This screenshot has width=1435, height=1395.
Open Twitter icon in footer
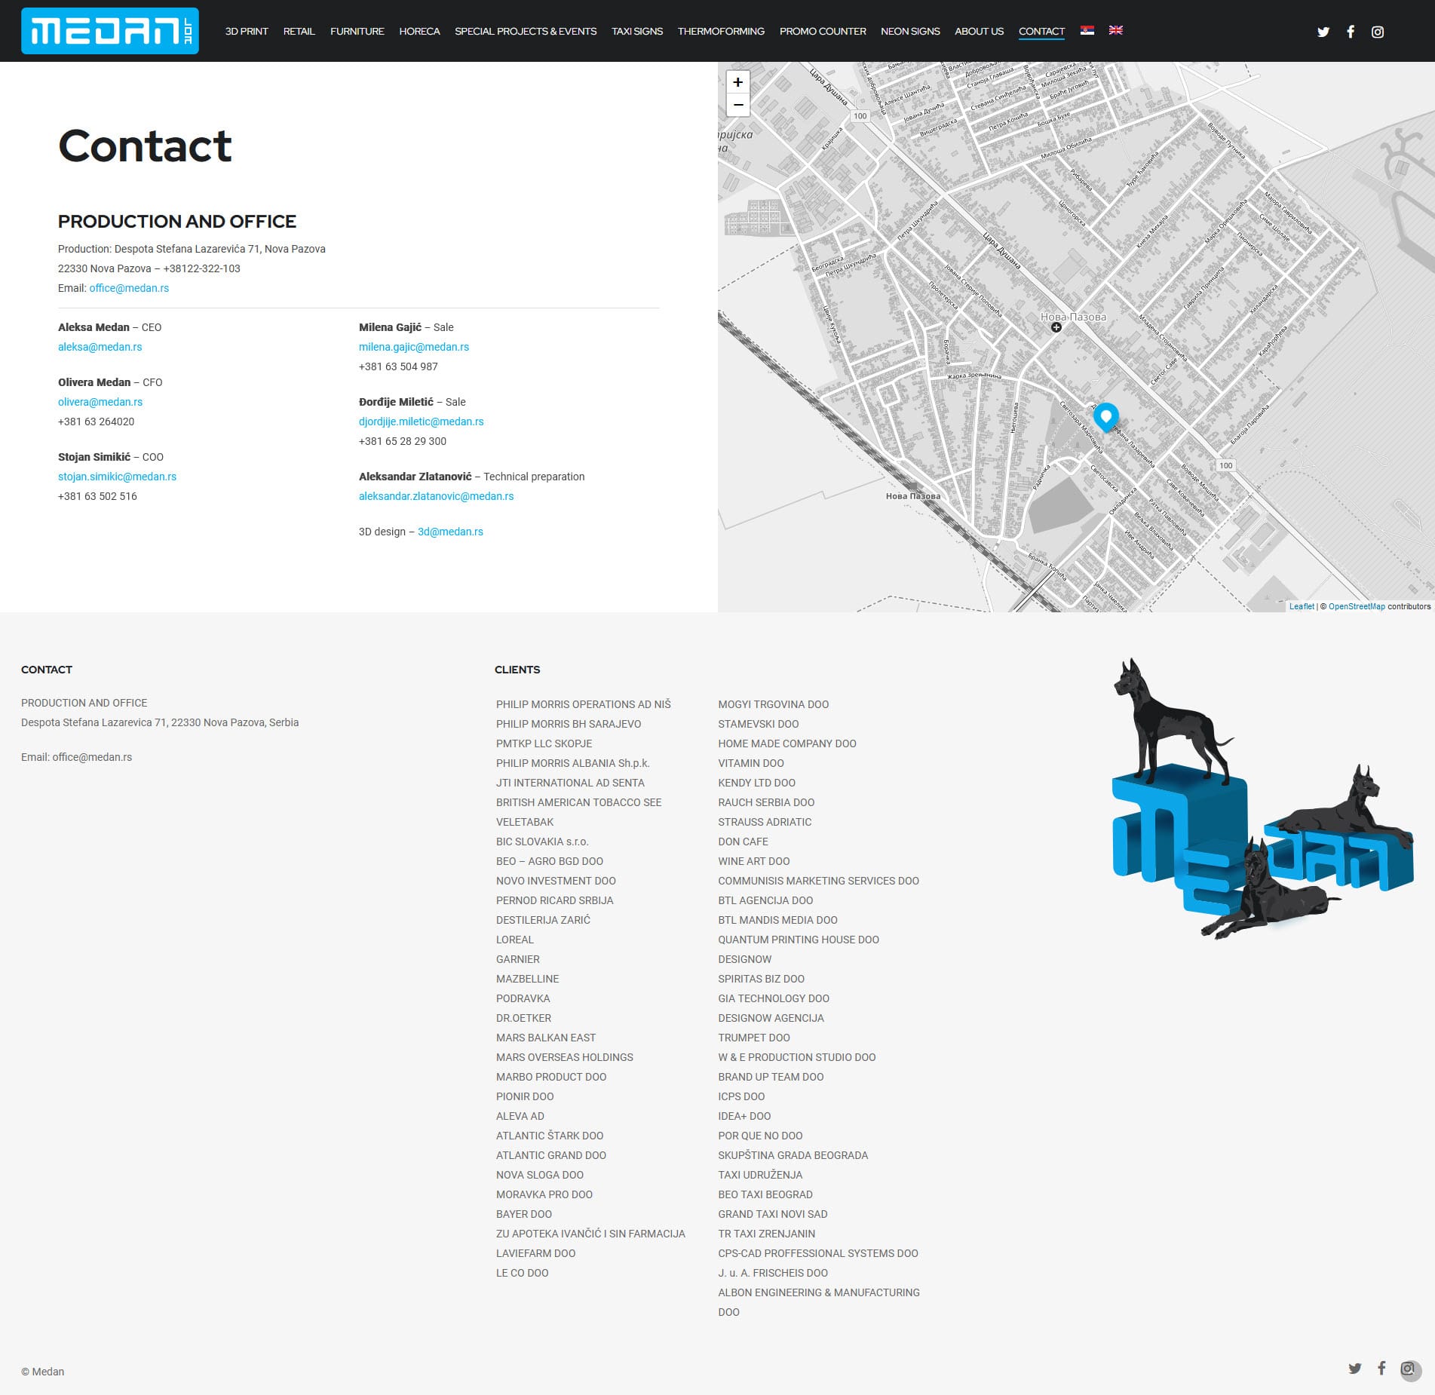point(1355,1368)
